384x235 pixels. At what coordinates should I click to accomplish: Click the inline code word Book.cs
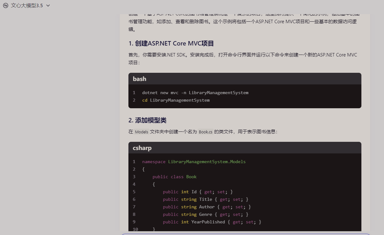tap(206, 132)
